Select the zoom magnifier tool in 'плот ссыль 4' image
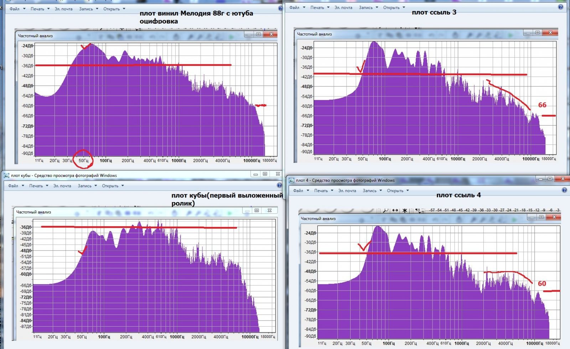The image size is (570, 349). click(385, 210)
